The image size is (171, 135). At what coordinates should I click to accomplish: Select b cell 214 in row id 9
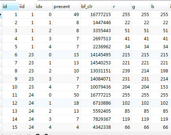click(x=160, y=79)
